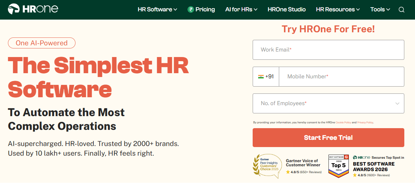Click the rupee icon beside Pricing

[x=191, y=10]
